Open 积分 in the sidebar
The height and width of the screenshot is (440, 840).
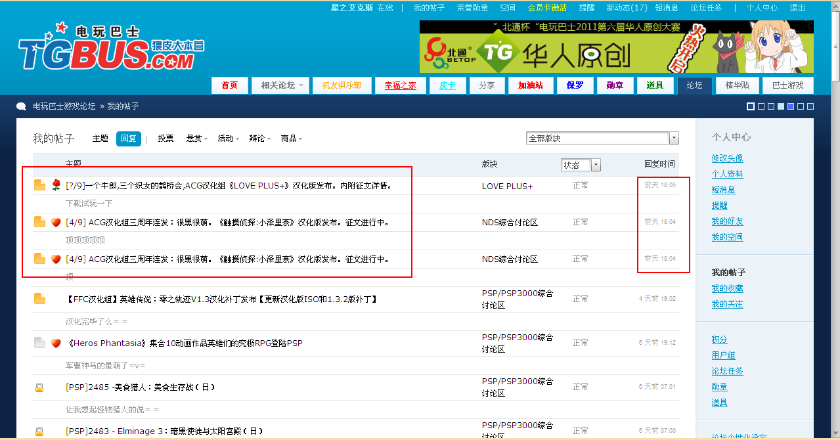tap(719, 340)
